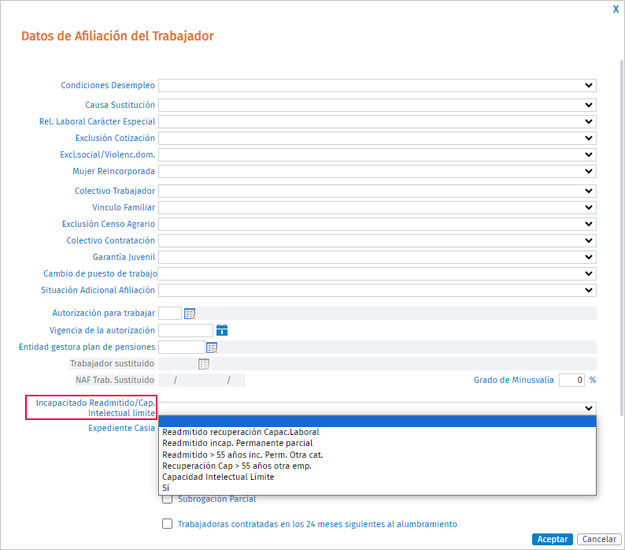Screen dimensions: 625x550
Task: Open lookup icon for Autorización para trabajar
Action: point(190,314)
